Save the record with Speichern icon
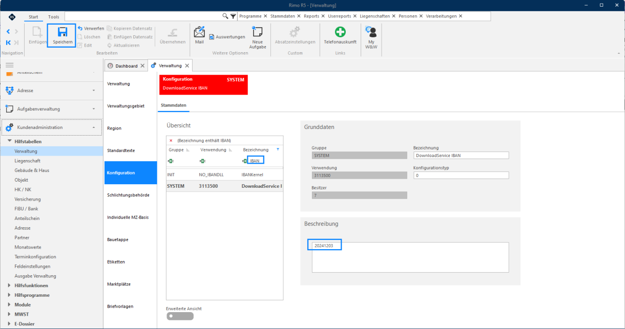 tap(62, 35)
